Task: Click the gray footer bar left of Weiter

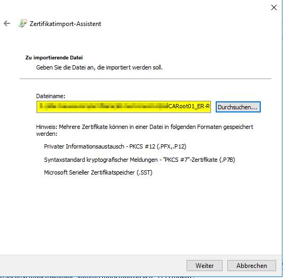Action: (x=93, y=265)
